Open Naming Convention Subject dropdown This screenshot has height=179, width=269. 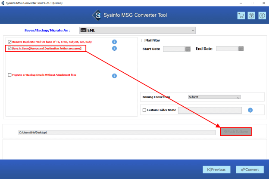coord(214,97)
